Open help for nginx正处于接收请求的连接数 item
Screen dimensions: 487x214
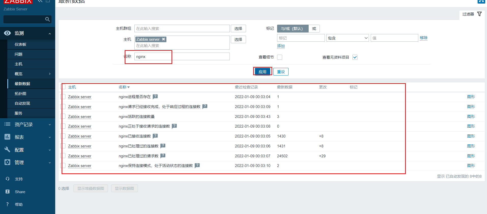point(174,126)
